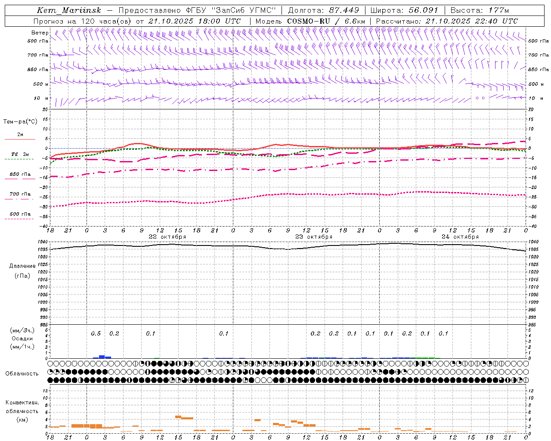
Task: Click the "Давление" pressure panel label
Action: [22, 266]
